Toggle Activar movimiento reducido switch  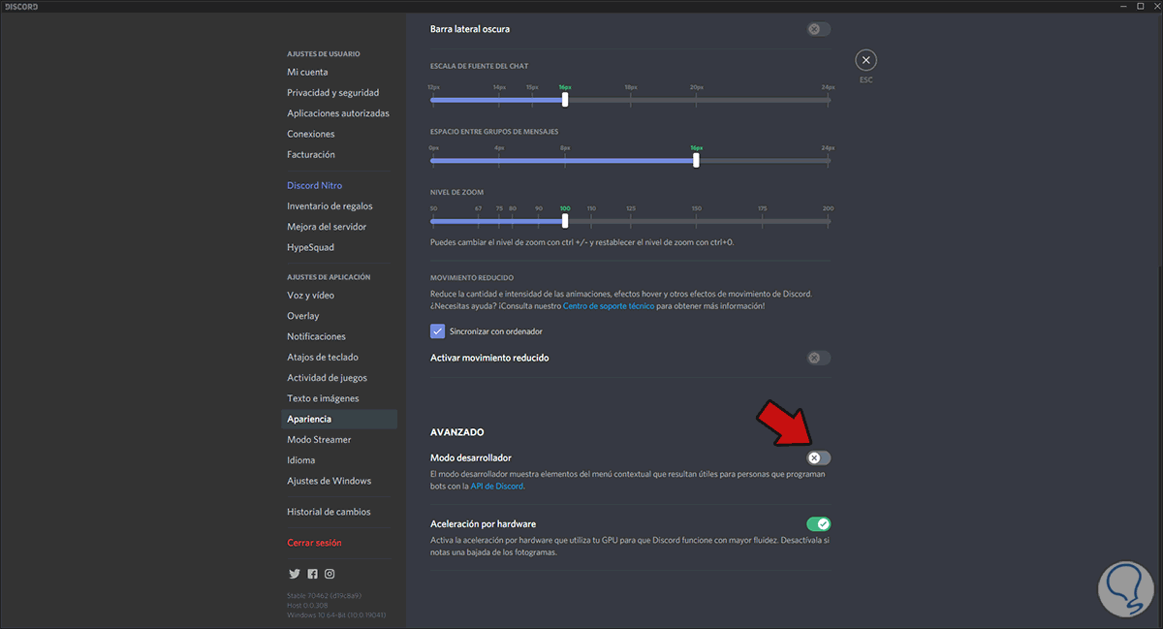(x=818, y=358)
